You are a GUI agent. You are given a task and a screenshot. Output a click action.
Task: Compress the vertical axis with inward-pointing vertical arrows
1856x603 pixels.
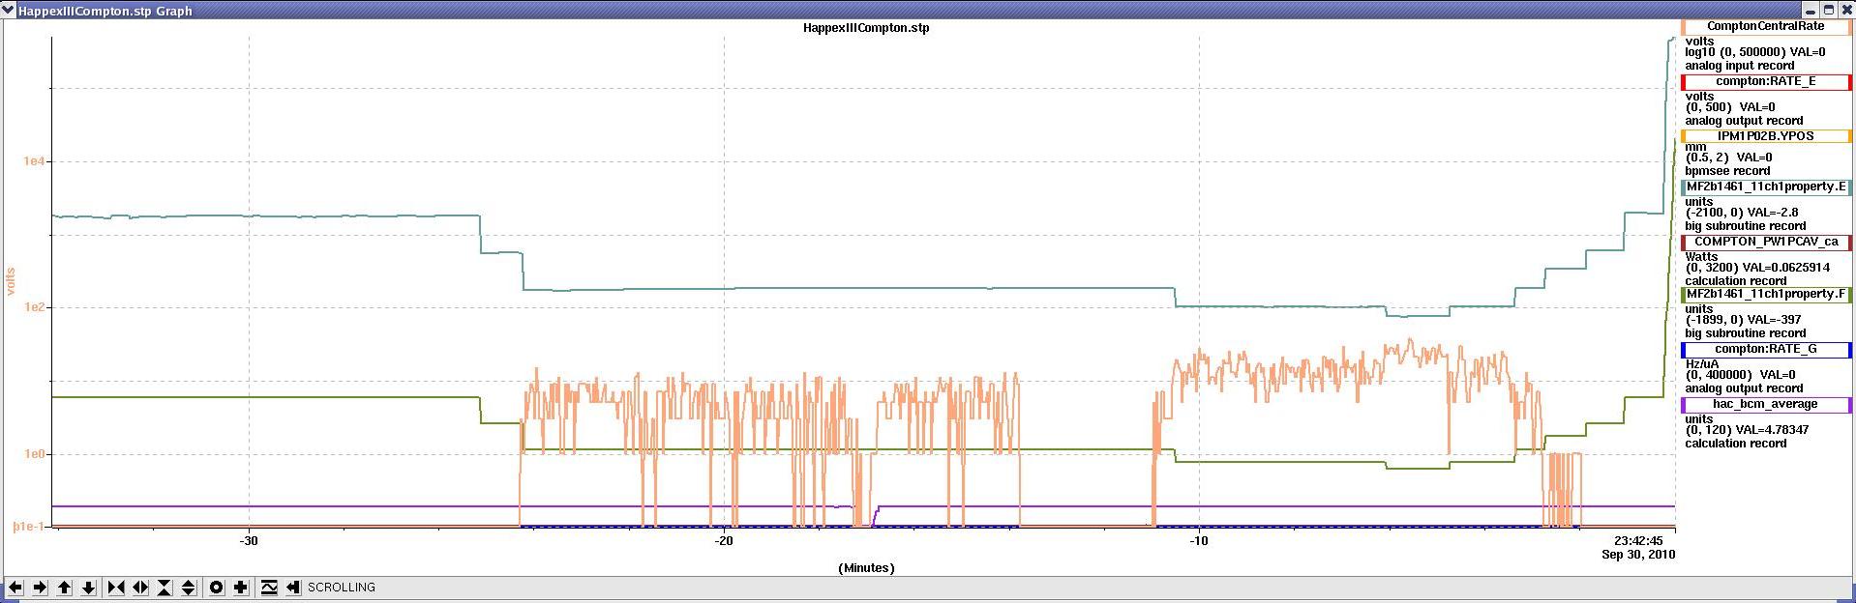(165, 588)
